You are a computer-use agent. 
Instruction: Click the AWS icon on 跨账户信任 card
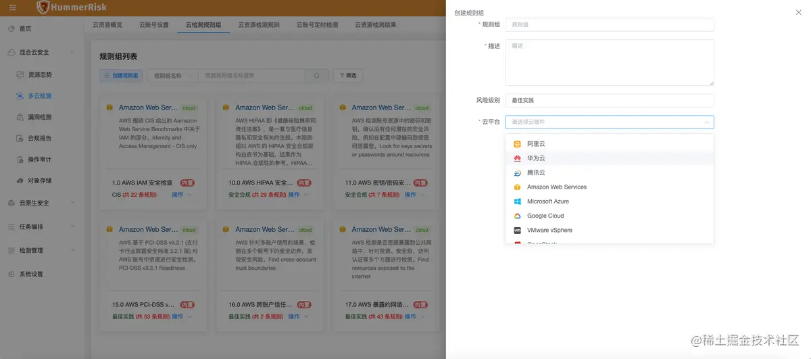pyautogui.click(x=226, y=229)
